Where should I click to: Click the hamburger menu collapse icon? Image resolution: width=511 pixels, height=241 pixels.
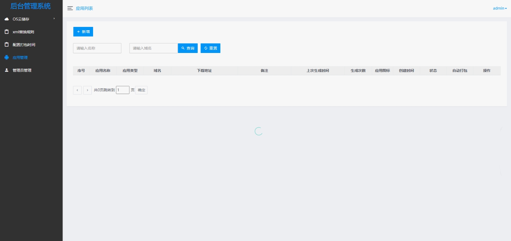pyautogui.click(x=70, y=8)
